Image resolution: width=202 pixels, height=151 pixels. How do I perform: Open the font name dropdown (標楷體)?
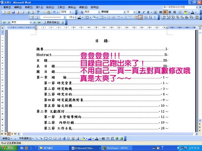point(124,12)
